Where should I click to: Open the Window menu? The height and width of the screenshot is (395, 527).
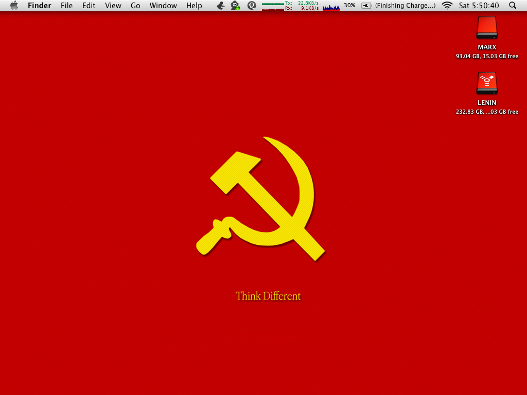coord(163,6)
